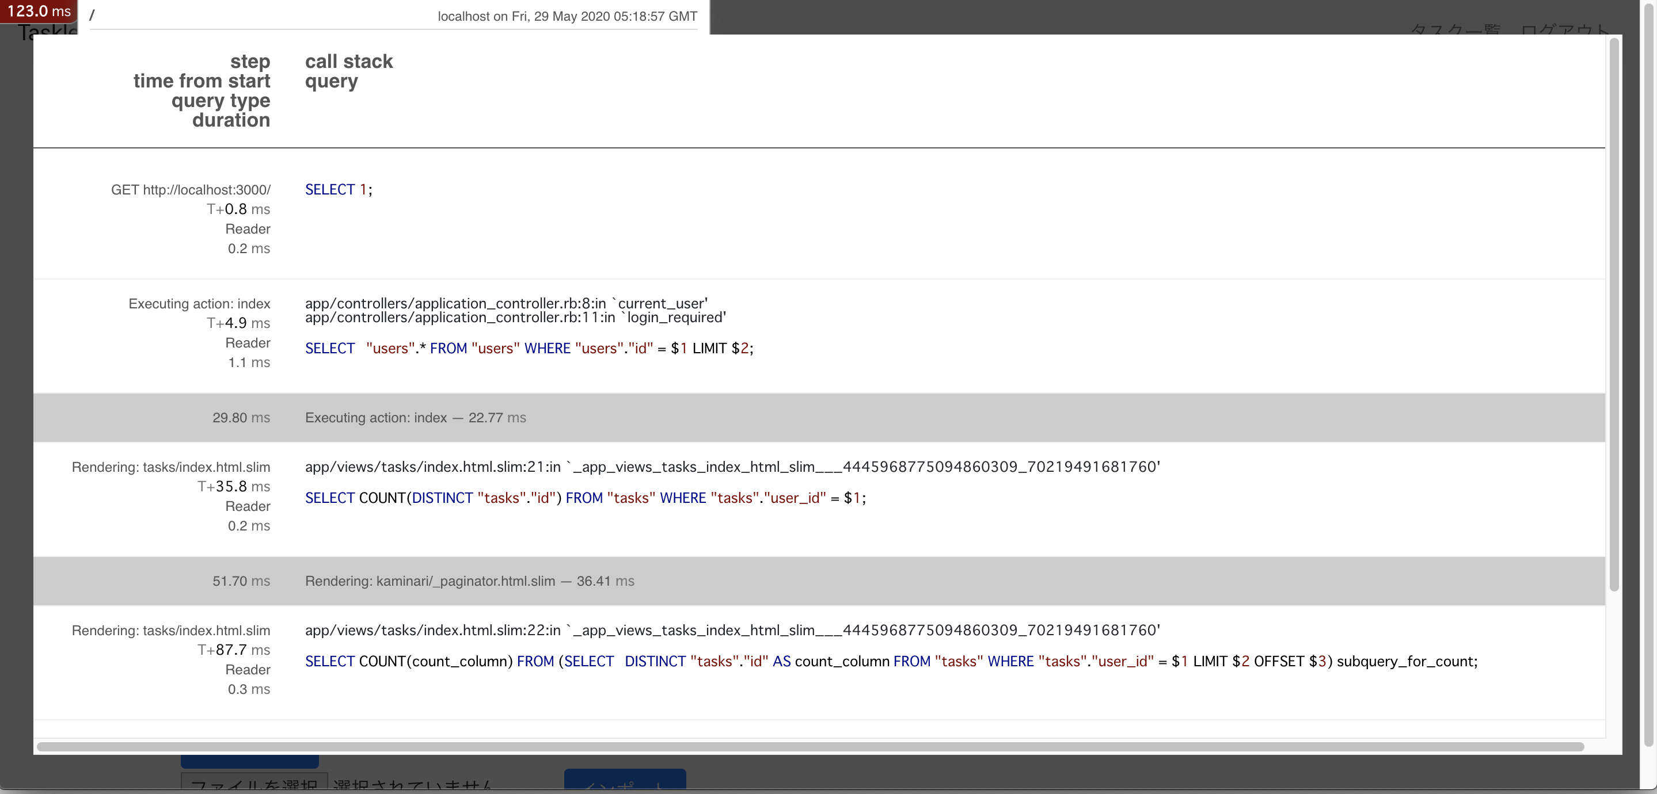Click the SELECT 1 query text
Image resolution: width=1657 pixels, height=794 pixels.
click(339, 190)
